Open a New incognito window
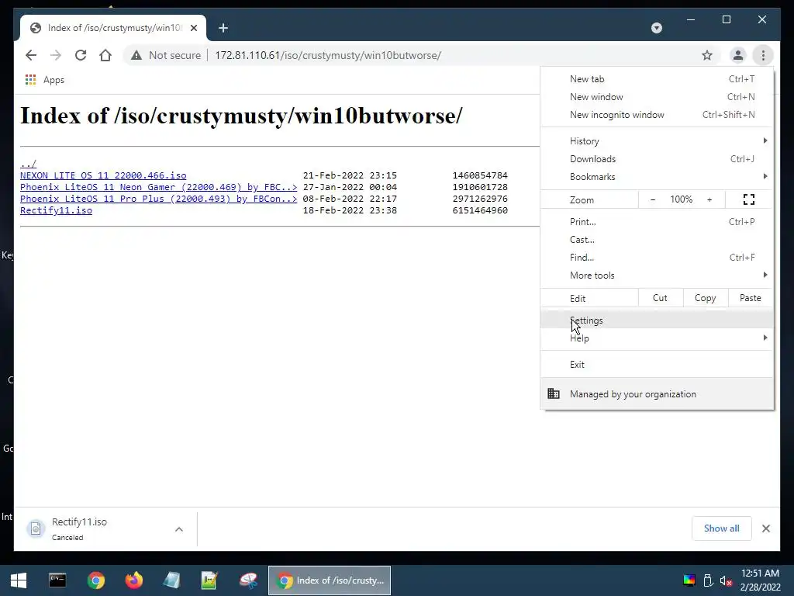The height and width of the screenshot is (596, 794). (657, 115)
